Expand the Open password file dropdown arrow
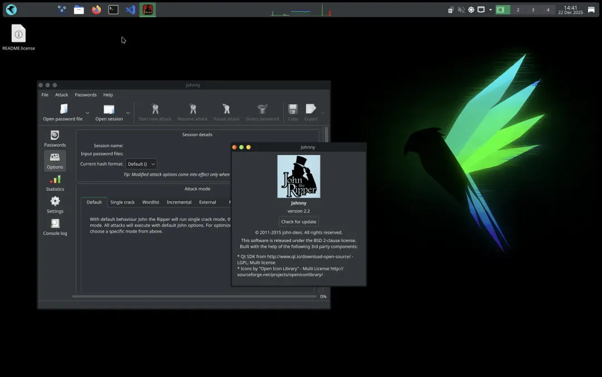 click(x=88, y=113)
